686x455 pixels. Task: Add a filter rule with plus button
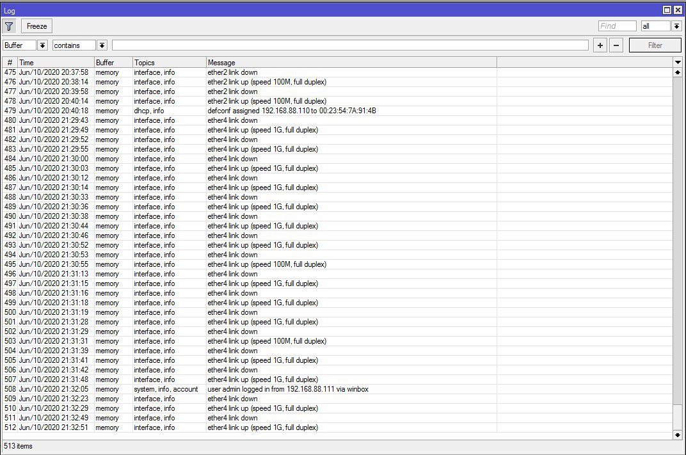pyautogui.click(x=600, y=45)
